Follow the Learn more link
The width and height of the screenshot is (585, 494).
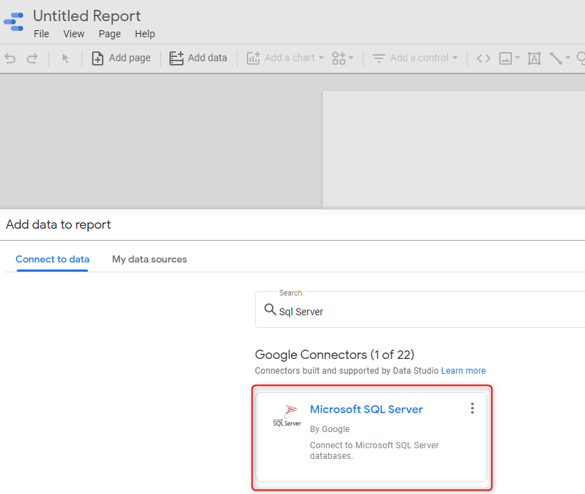pos(463,371)
